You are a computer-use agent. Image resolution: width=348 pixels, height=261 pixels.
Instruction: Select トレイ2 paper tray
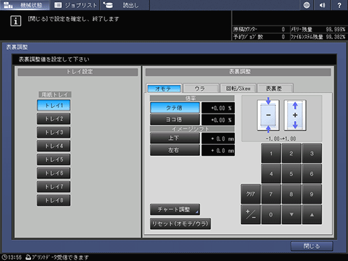click(x=54, y=118)
